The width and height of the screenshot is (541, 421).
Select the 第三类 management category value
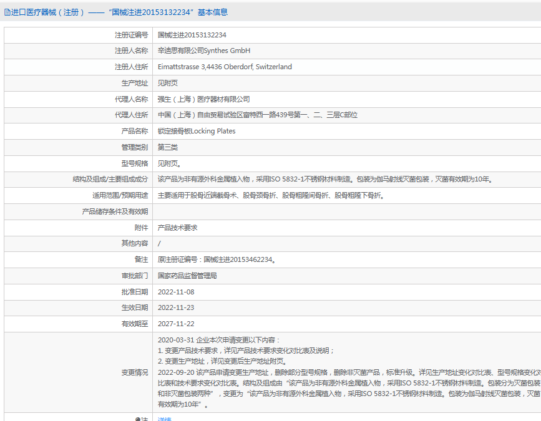(x=168, y=147)
